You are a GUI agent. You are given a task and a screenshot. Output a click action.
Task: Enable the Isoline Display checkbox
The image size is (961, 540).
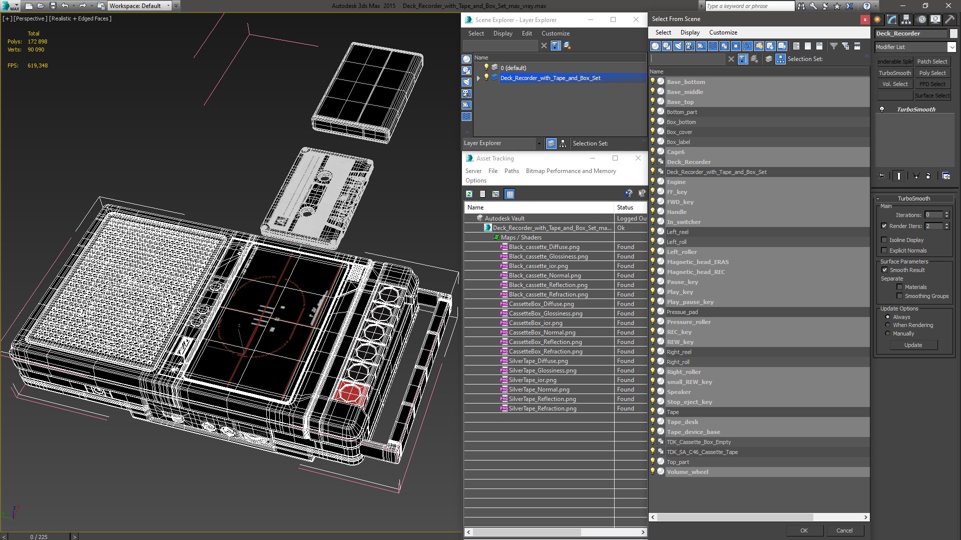point(884,240)
